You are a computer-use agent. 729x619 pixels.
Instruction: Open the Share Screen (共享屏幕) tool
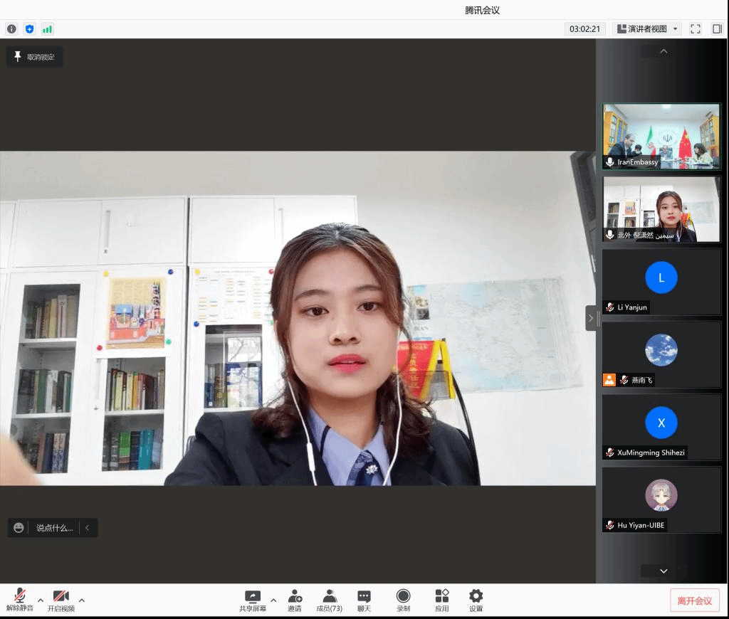pyautogui.click(x=252, y=601)
